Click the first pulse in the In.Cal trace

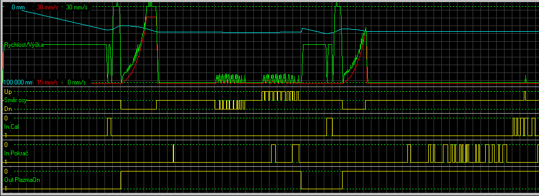109,127
